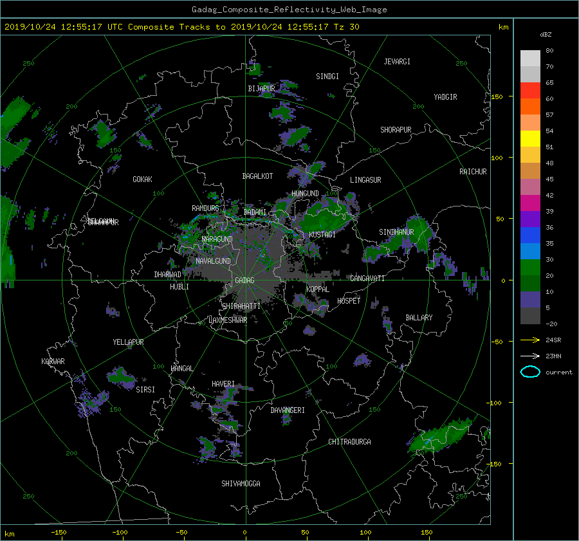
Task: Click the NARAGUND label
Action: pos(217,239)
